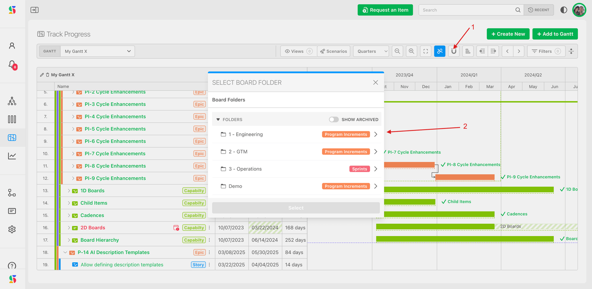
Task: Click the zoom out magnifier icon
Action: 397,51
